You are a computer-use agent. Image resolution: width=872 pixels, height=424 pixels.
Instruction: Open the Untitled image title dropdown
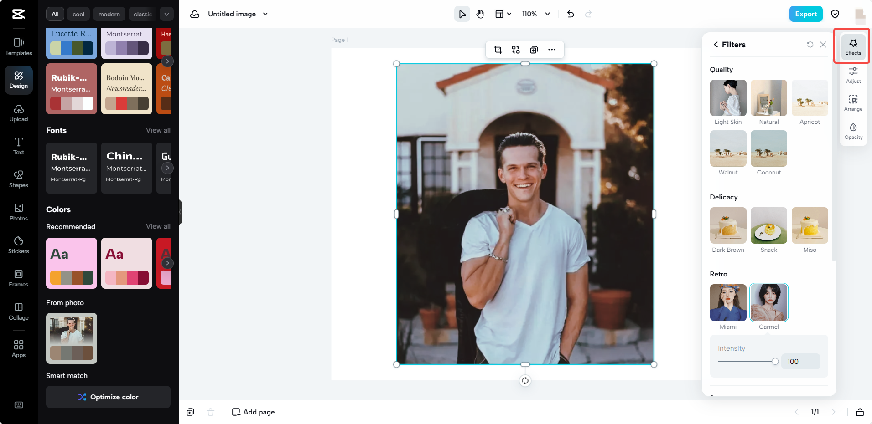265,14
